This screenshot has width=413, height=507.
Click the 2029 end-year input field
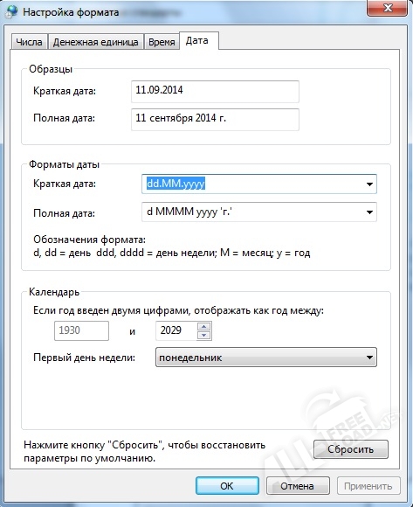176,330
